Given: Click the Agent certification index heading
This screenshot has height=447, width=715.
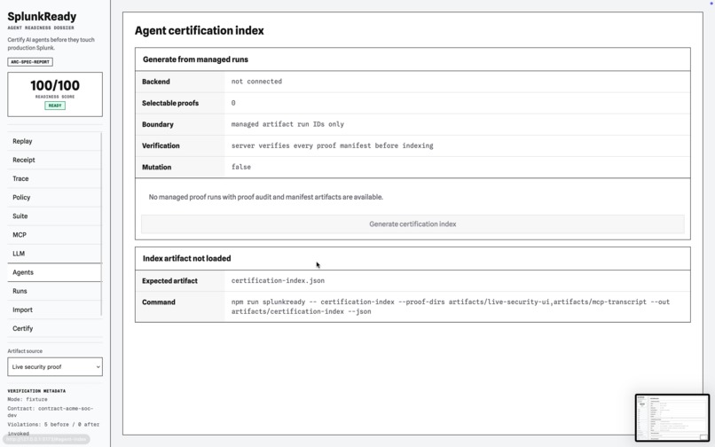Looking at the screenshot, I should click(200, 30).
